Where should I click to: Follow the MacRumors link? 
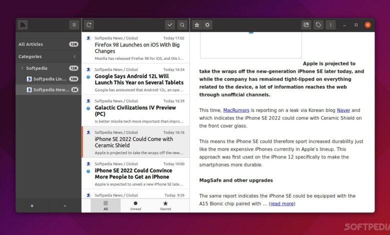pos(236,110)
